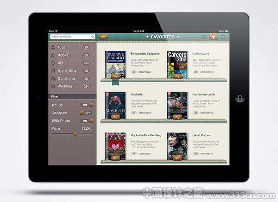This screenshot has height=202, width=278.
Task: Buy Sentimental Education book
Action: [x=115, y=76]
